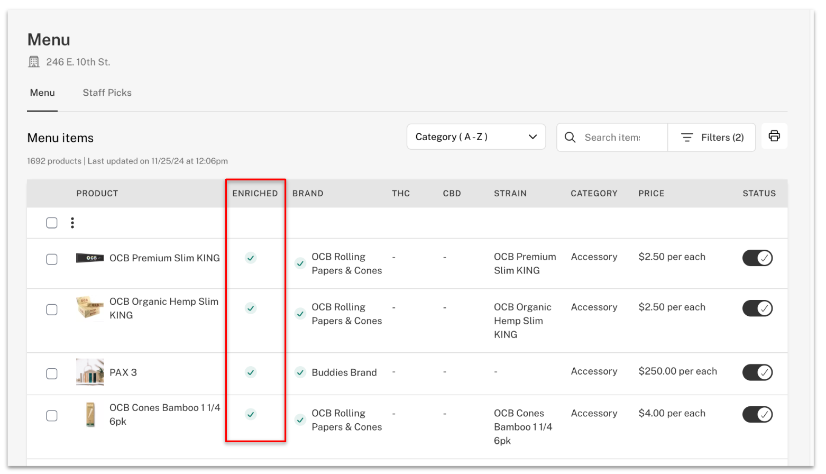
Task: Select OCB Organic Hemp Slim KING checkbox
Action: click(x=52, y=309)
